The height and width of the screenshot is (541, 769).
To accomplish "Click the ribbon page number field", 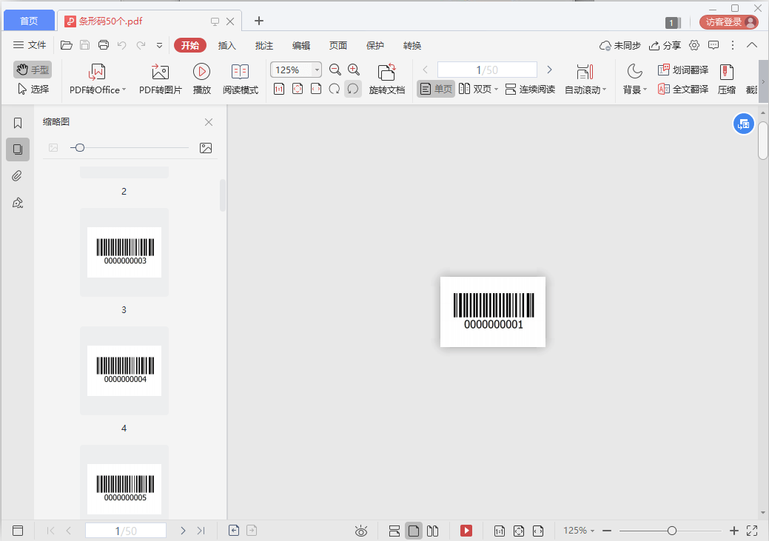I will tap(487, 70).
